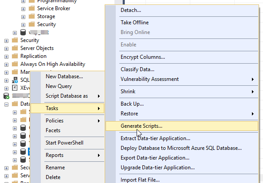Expand the Service Broker node
Viewport: 263px width, 183px height.
tap(23, 9)
